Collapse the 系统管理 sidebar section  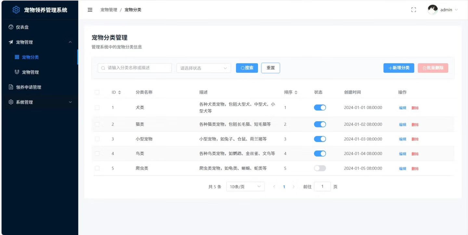(70, 102)
